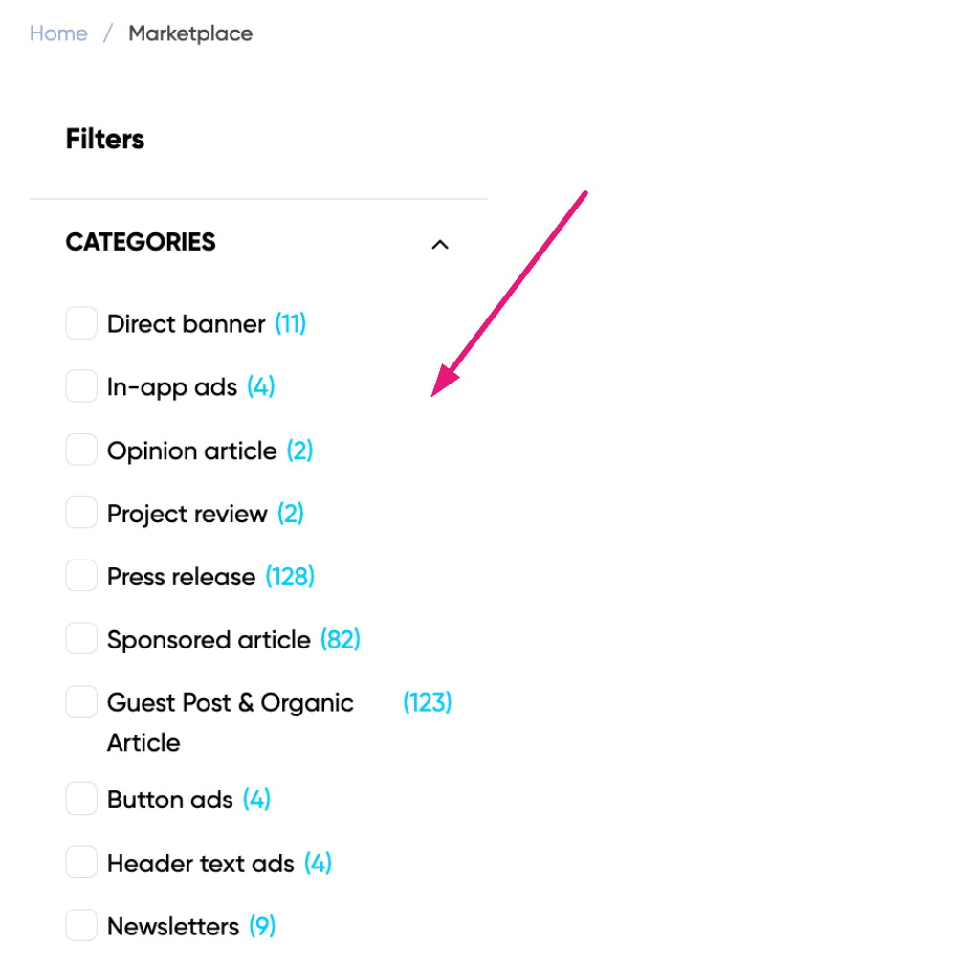Click the Filters panel heading
The height and width of the screenshot is (966, 970).
(105, 139)
